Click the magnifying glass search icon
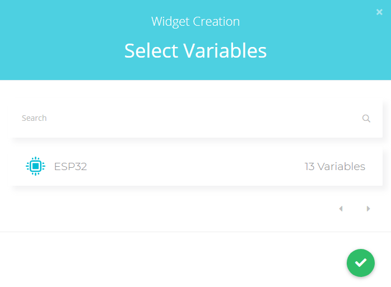Screen dimensions: 391x287 [x=366, y=119]
